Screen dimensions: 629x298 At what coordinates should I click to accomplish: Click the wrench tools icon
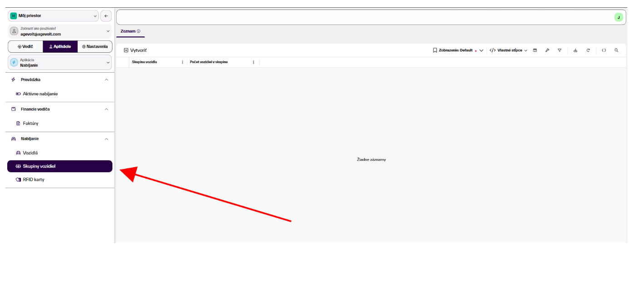[547, 50]
